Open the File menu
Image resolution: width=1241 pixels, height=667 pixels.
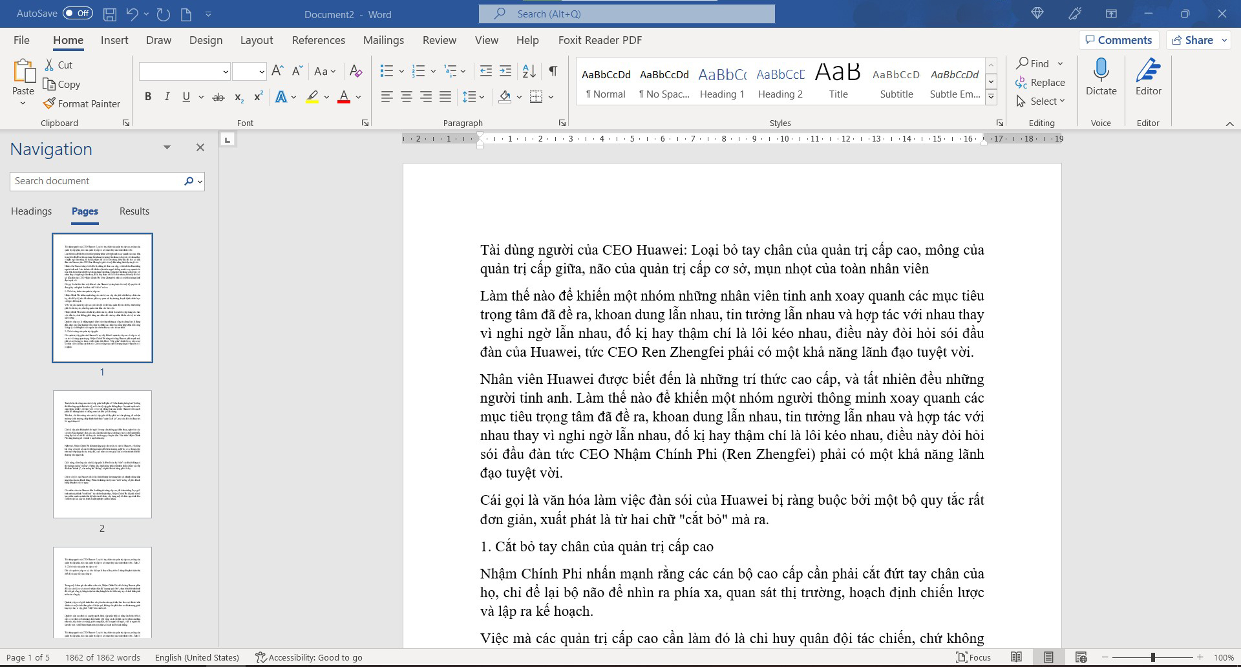(21, 40)
